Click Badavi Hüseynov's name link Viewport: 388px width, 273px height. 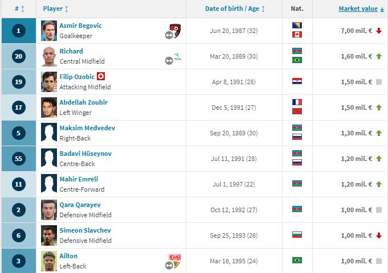click(x=84, y=154)
